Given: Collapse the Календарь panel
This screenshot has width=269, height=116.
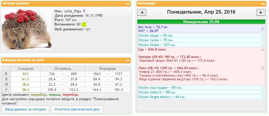Looking at the screenshot, I should click(x=263, y=4).
